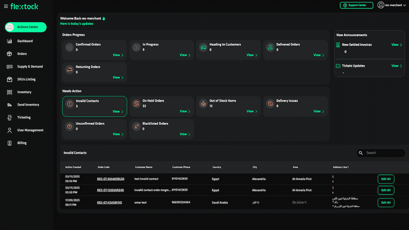409x230 pixels.
Task: Click the SKUs Listing icon
Action: pyautogui.click(x=9, y=79)
